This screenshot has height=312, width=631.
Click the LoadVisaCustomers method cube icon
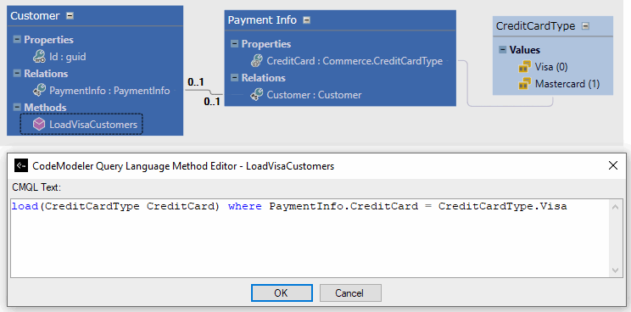39,125
